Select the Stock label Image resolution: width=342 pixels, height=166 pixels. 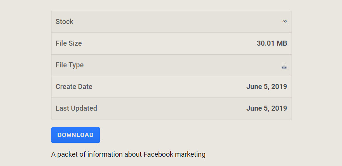click(65, 22)
